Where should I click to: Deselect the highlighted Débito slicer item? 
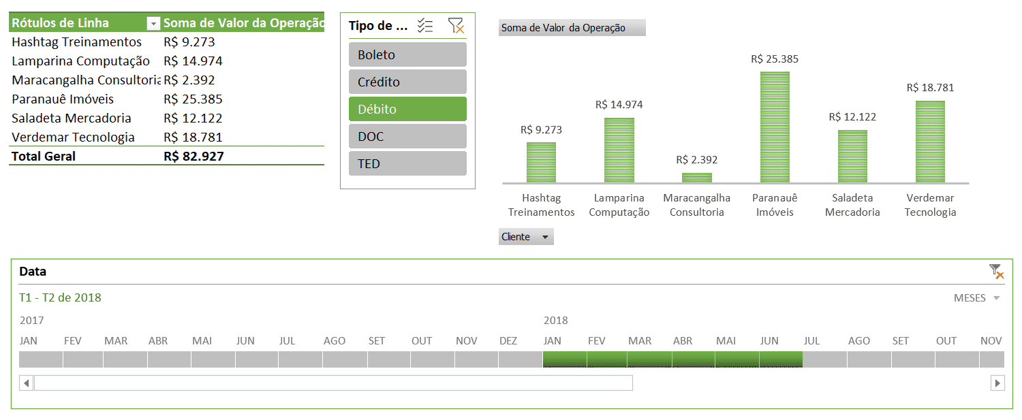tap(407, 109)
